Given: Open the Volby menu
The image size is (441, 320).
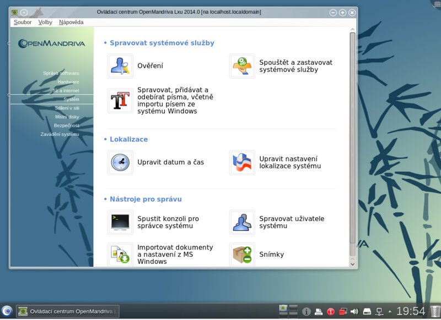Looking at the screenshot, I should [x=45, y=22].
